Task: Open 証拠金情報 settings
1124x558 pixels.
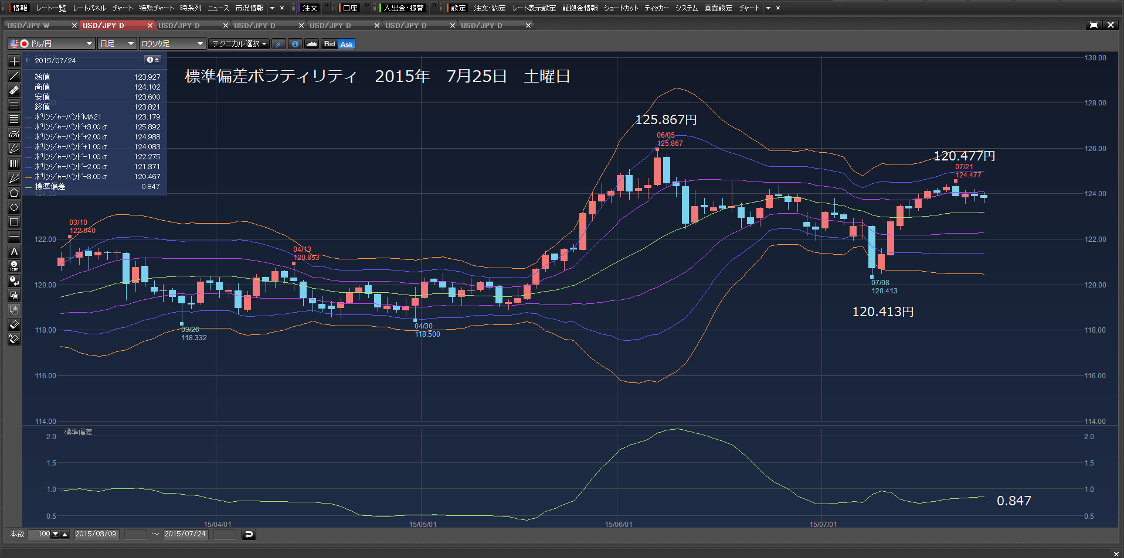Action: pos(580,8)
